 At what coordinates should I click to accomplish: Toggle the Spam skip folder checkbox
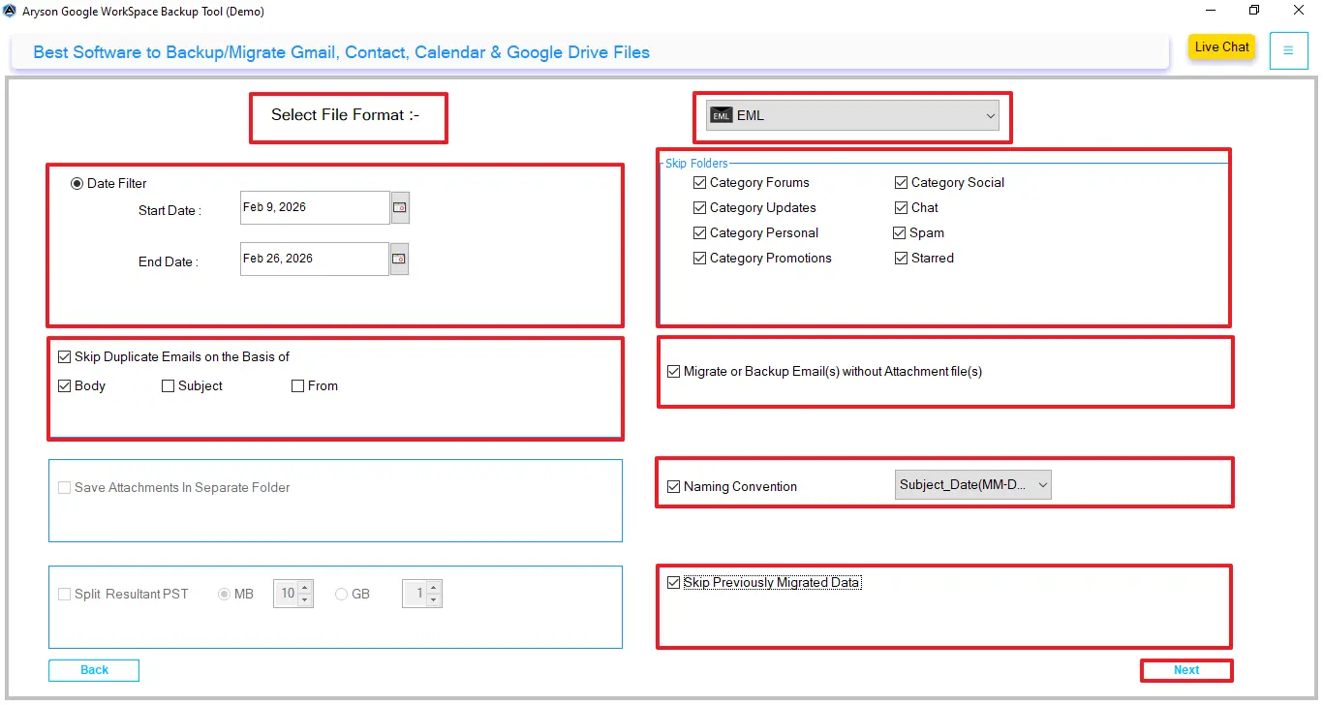901,232
